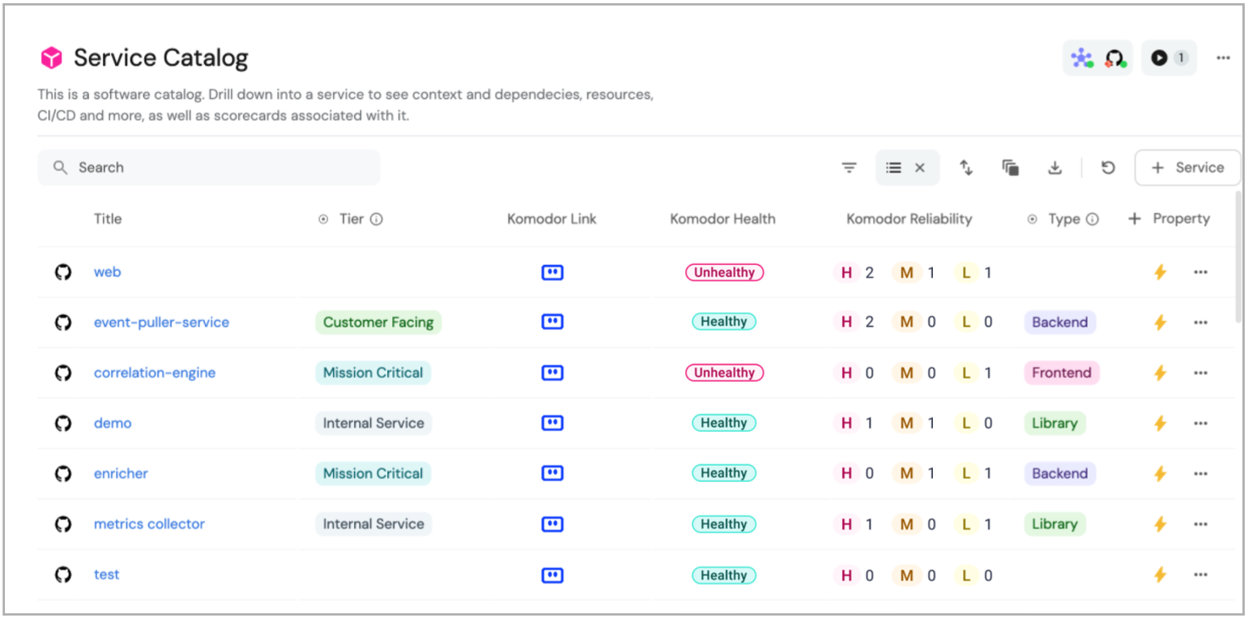This screenshot has height=619, width=1248.
Task: Open page integrations icons button
Action: point(1097,58)
